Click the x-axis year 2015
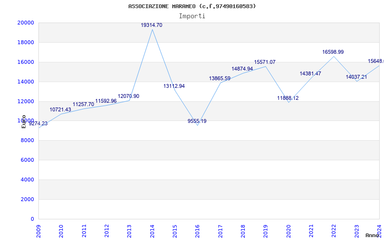The height and width of the screenshot is (240, 384). (x=175, y=231)
